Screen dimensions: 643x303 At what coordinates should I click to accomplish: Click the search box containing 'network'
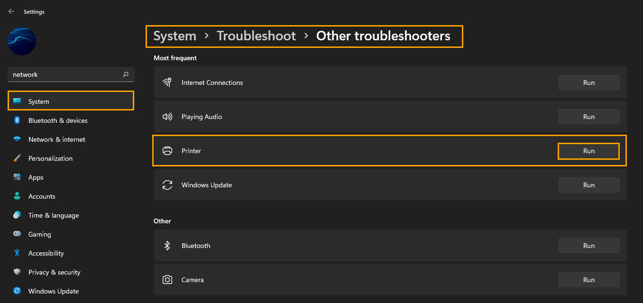[71, 74]
